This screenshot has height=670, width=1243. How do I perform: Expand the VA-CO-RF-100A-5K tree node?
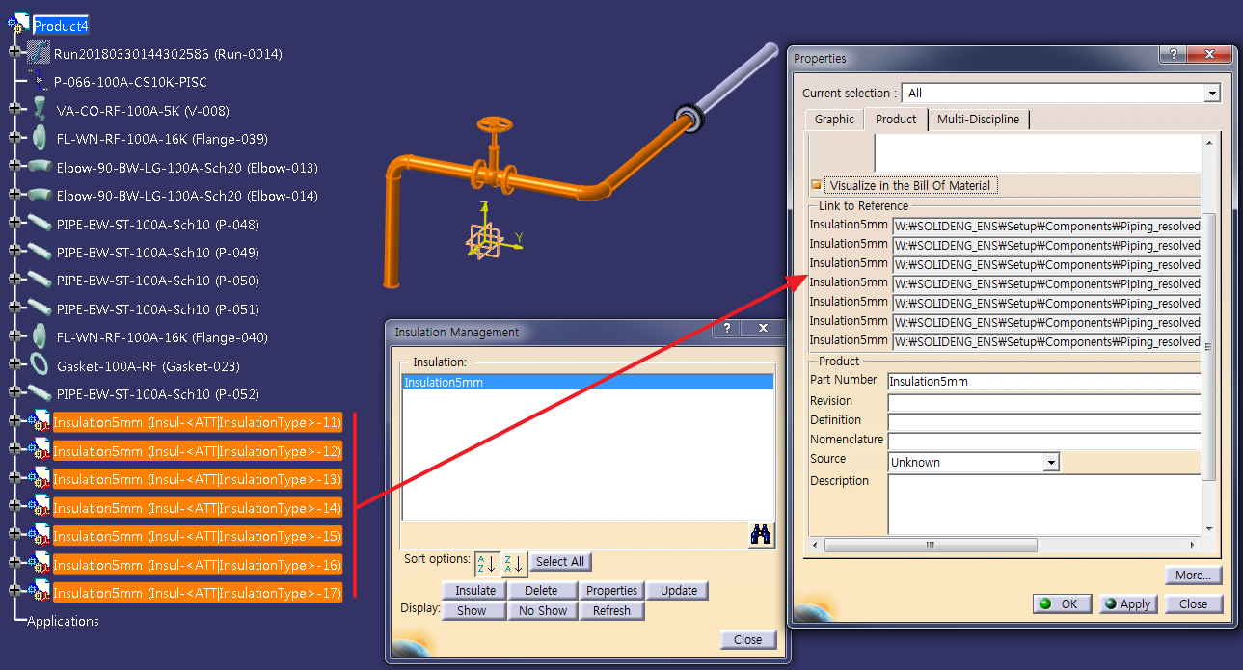16,110
